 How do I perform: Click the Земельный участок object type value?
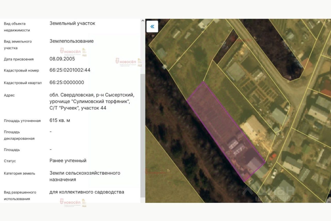point(72,23)
